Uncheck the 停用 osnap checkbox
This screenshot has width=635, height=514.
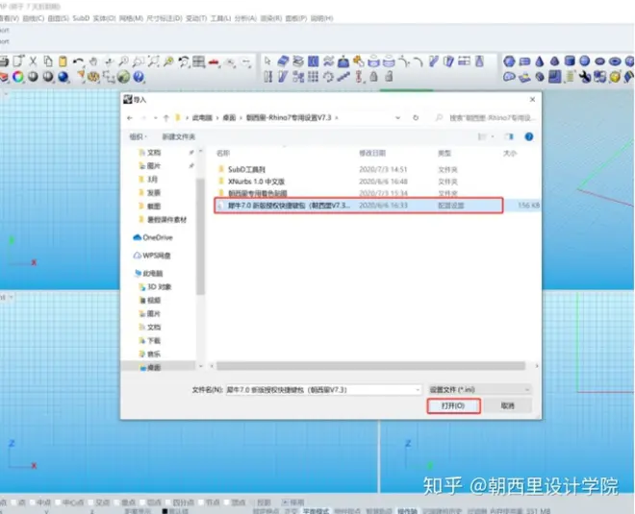pos(285,502)
